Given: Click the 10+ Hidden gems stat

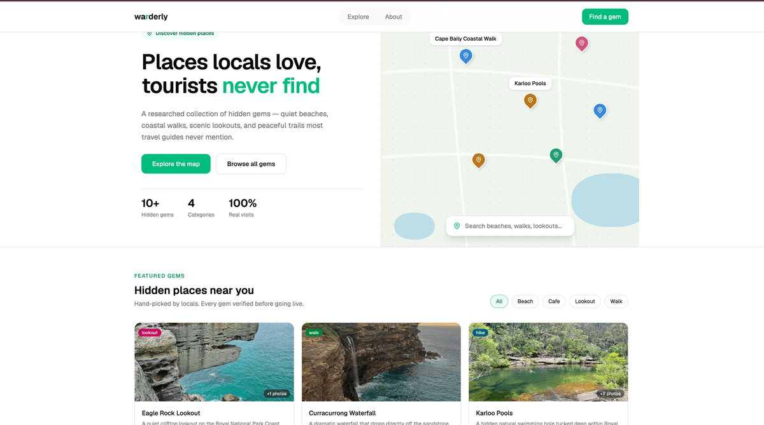Looking at the screenshot, I should [x=157, y=208].
